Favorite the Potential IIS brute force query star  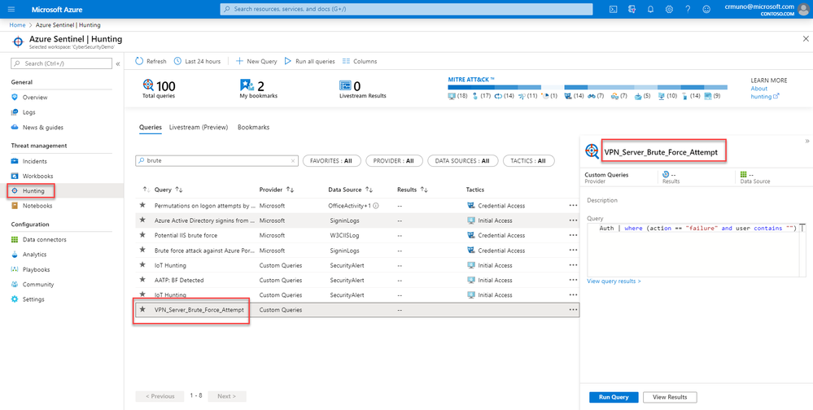click(x=142, y=235)
